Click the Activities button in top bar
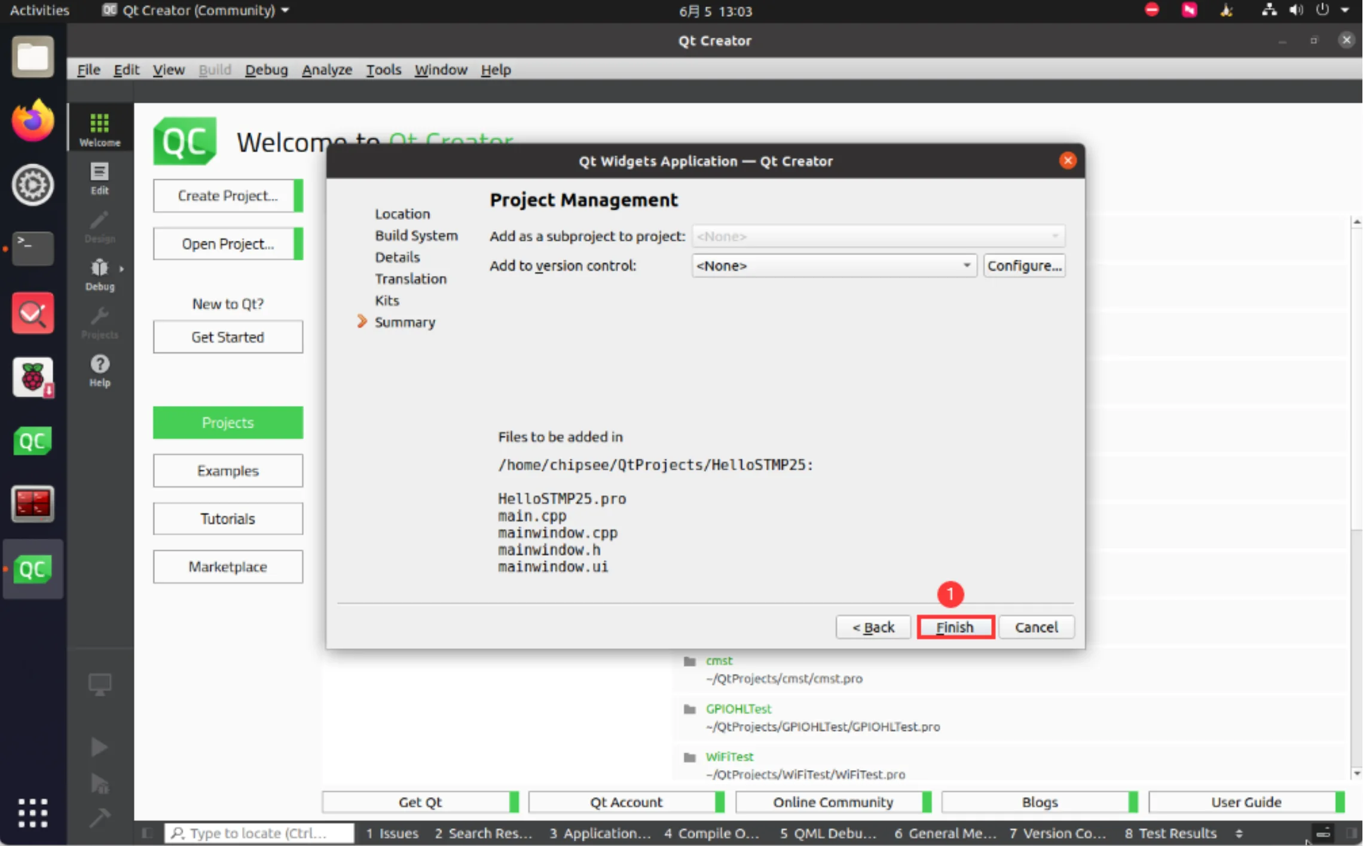This screenshot has width=1363, height=846. 39,10
